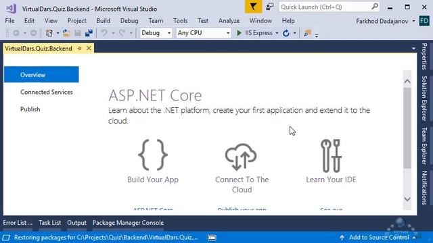Select the Connected Services section
Image resolution: width=433 pixels, height=243 pixels.
pos(47,92)
